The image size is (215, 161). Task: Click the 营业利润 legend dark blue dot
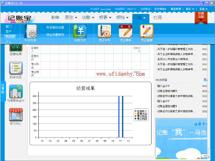point(135,119)
